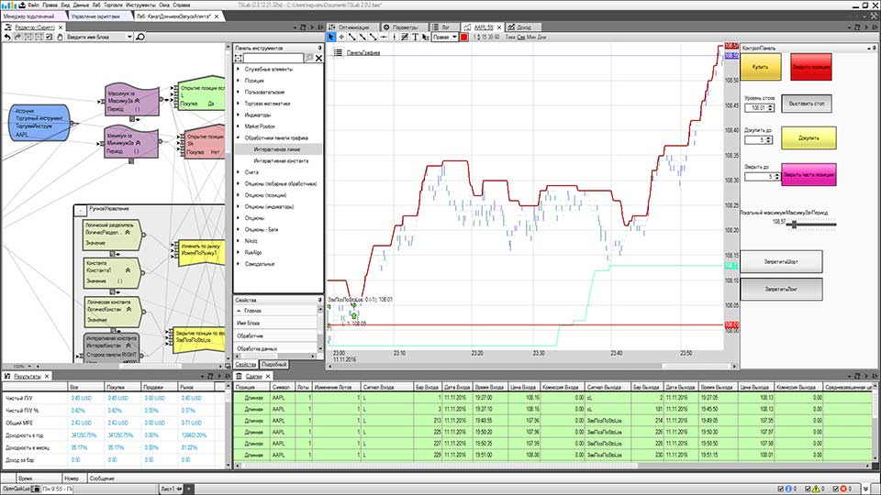Viewport: 881px width, 495px height.
Task: Click the tool panel search field
Action: click(275, 58)
